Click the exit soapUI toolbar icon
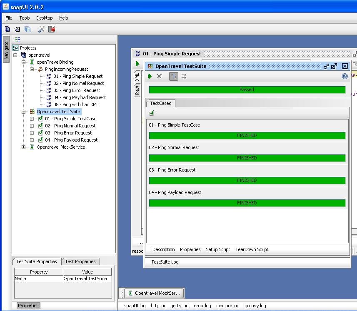The height and width of the screenshot is (311, 357). click(52, 29)
